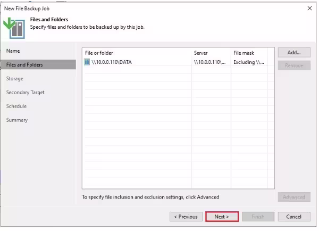Cancel the backup job wizard
Screen dimensions: 319x231
tap(294, 217)
